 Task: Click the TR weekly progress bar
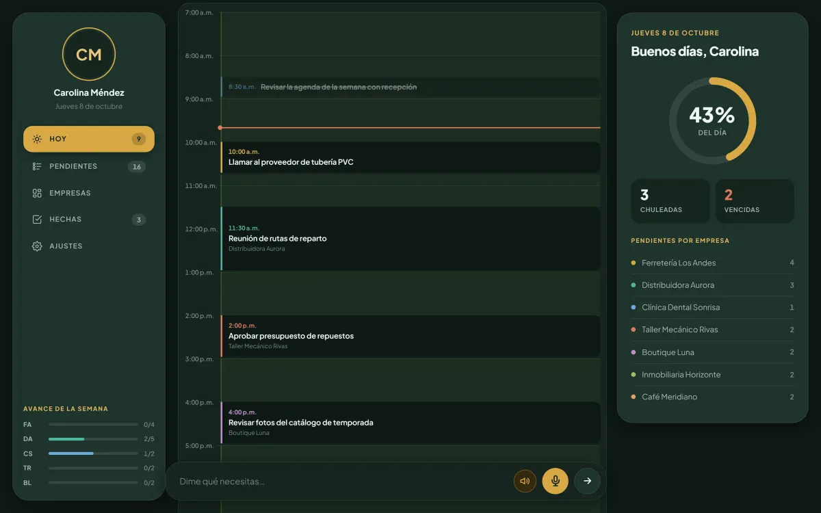point(93,468)
